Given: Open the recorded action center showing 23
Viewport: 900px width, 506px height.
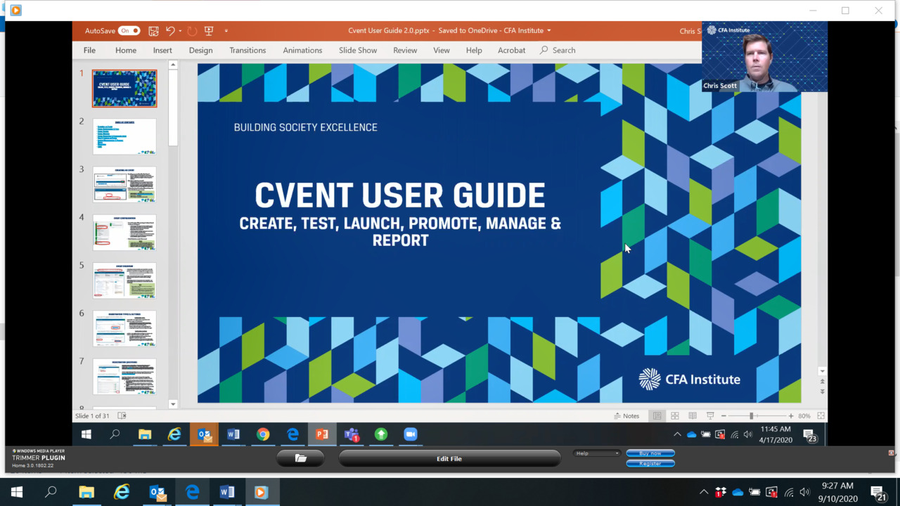Looking at the screenshot, I should pyautogui.click(x=810, y=436).
